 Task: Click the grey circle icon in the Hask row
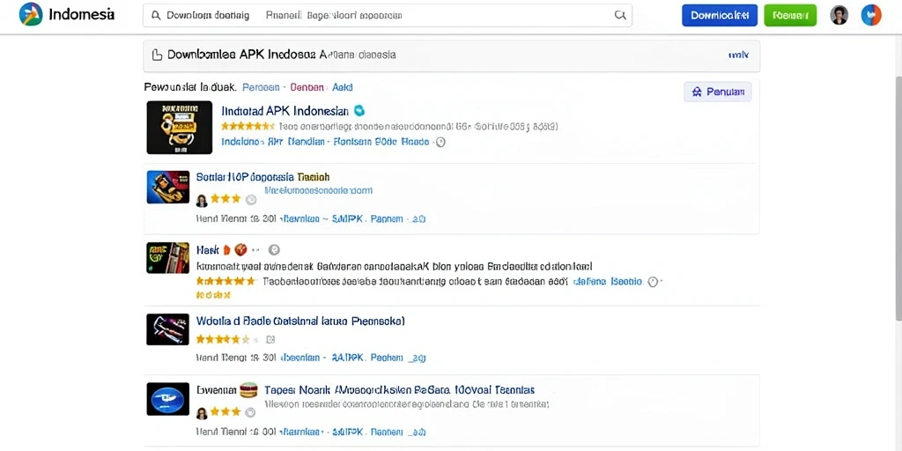click(275, 249)
